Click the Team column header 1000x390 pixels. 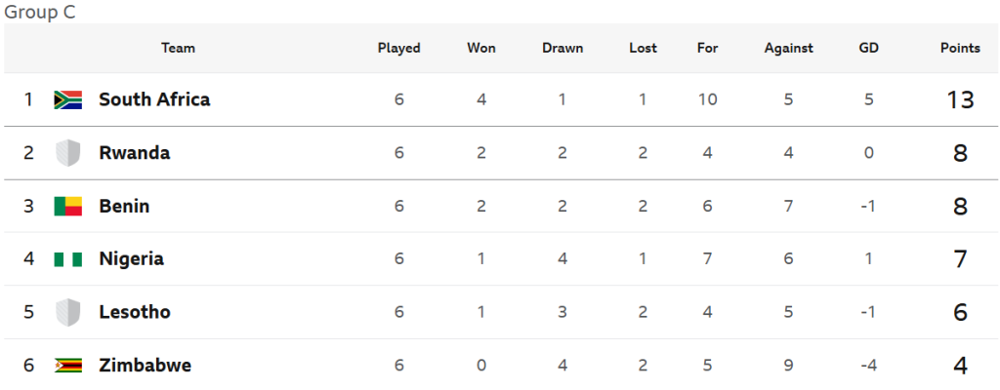coord(178,48)
